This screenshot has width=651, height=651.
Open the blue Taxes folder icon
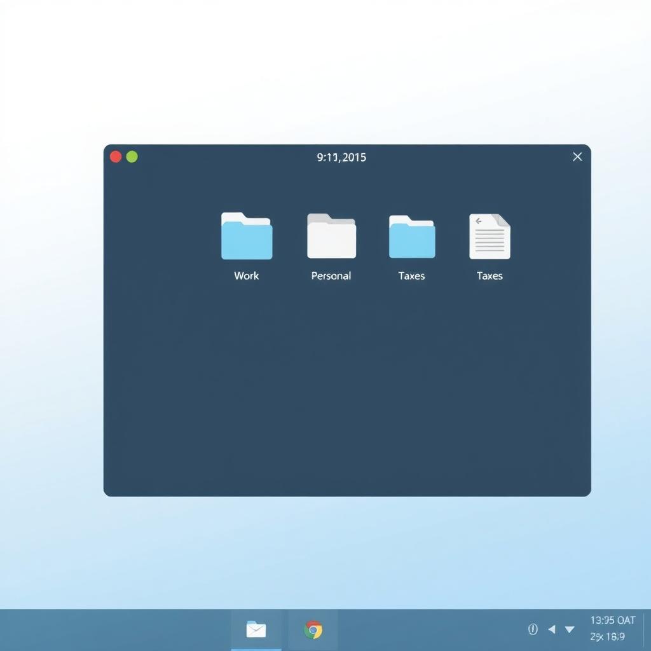point(412,236)
